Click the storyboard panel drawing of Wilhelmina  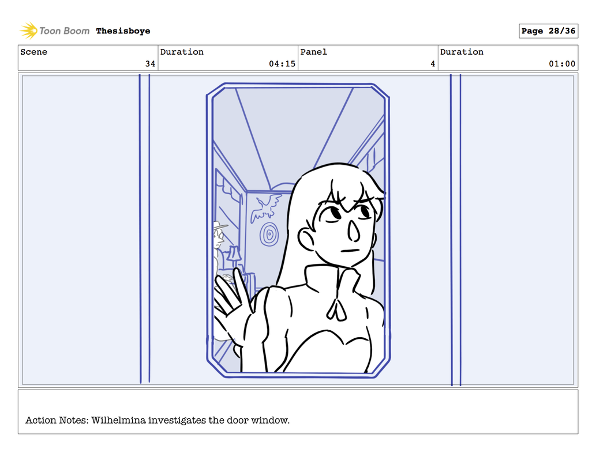coord(298,230)
